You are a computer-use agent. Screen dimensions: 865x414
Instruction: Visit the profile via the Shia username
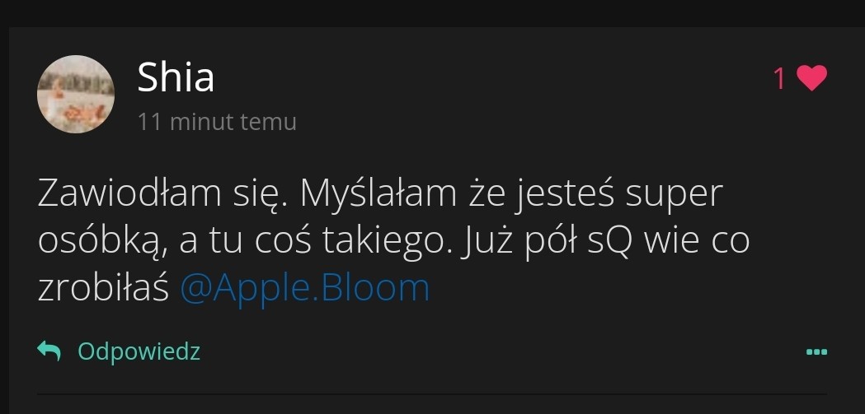pyautogui.click(x=176, y=77)
